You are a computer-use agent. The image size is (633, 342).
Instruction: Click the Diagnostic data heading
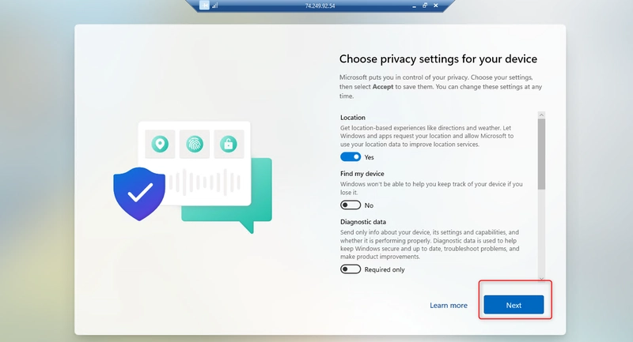363,222
